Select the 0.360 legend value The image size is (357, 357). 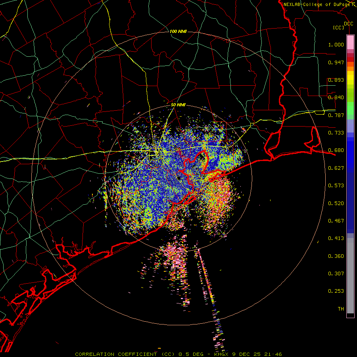click(336, 256)
